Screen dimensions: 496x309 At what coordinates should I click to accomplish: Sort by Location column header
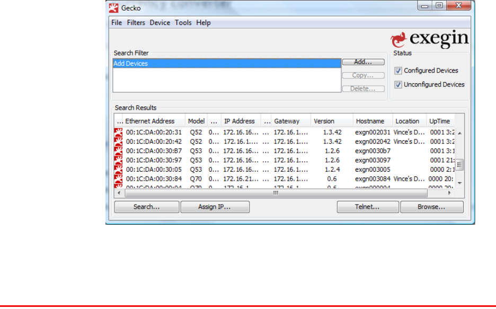(410, 121)
